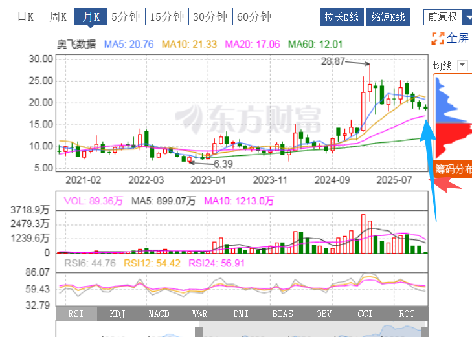
Task: Click the RSI6: 44.76 value
Action: click(90, 263)
